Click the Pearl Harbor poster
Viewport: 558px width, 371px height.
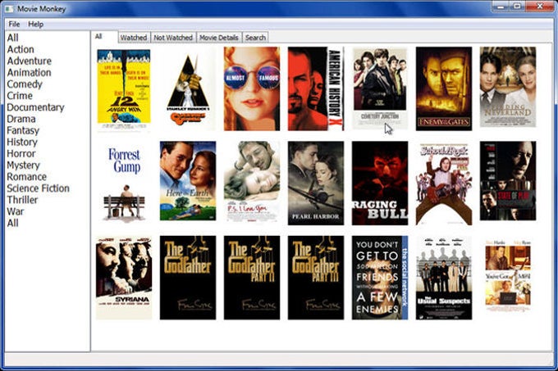click(x=316, y=183)
